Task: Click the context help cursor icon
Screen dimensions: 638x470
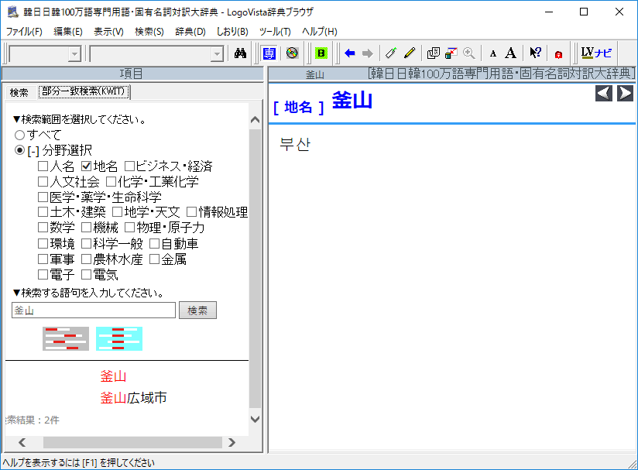Action: pyautogui.click(x=535, y=53)
